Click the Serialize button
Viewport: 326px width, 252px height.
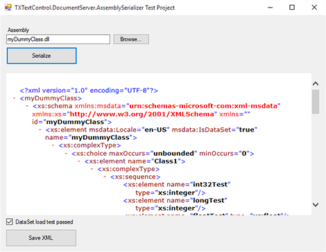pos(42,55)
